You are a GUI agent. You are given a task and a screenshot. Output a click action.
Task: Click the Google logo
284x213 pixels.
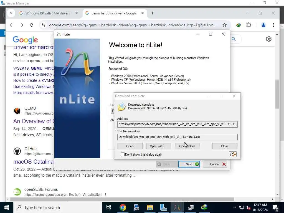pos(25,40)
